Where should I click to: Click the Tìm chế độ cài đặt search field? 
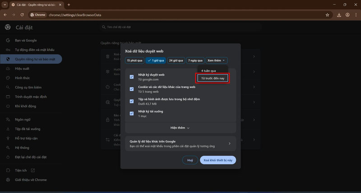(x=181, y=27)
